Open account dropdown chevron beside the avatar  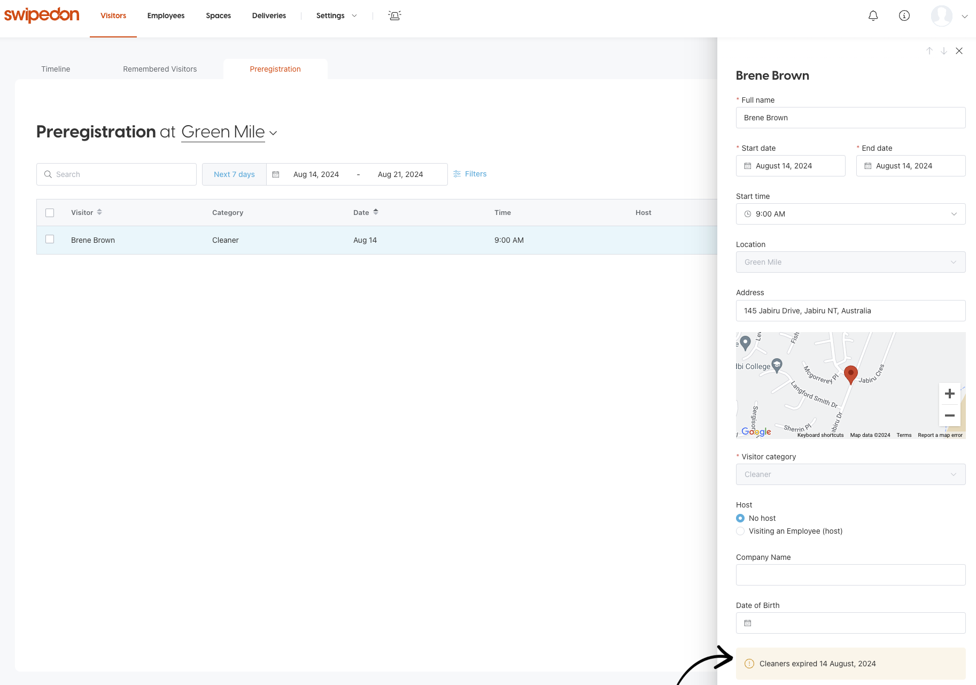(x=965, y=16)
